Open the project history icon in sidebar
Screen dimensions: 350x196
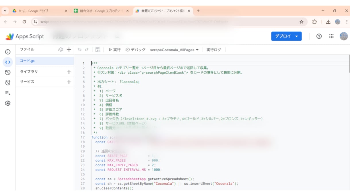coord(8,72)
